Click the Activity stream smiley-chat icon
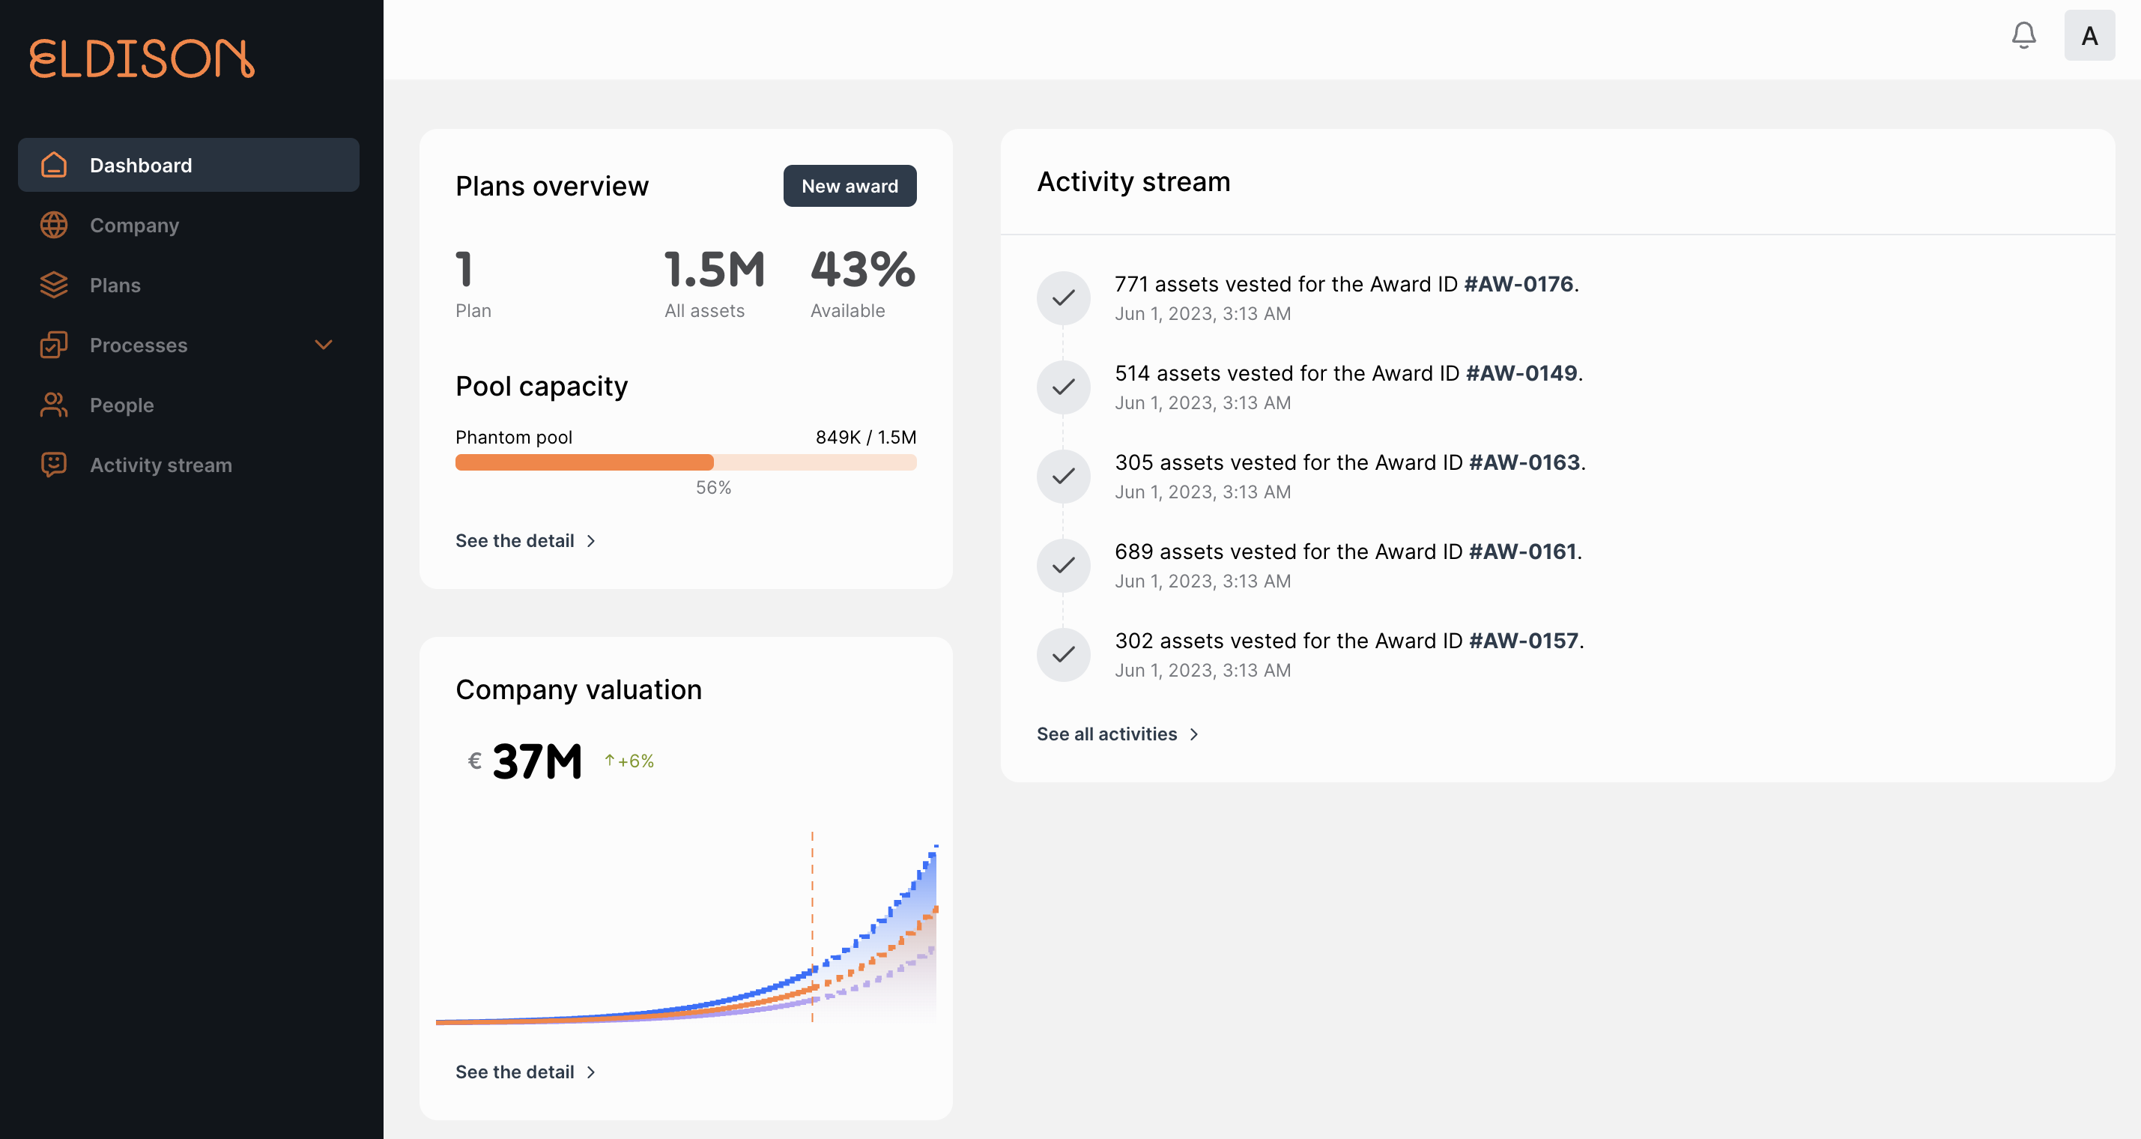This screenshot has height=1139, width=2141. (53, 465)
